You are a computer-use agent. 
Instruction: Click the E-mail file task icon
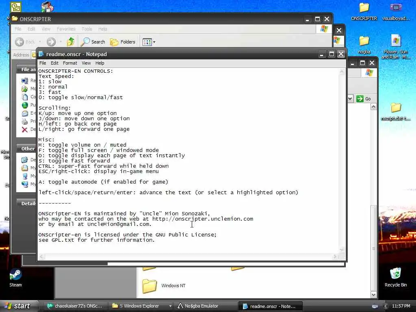coord(25,113)
